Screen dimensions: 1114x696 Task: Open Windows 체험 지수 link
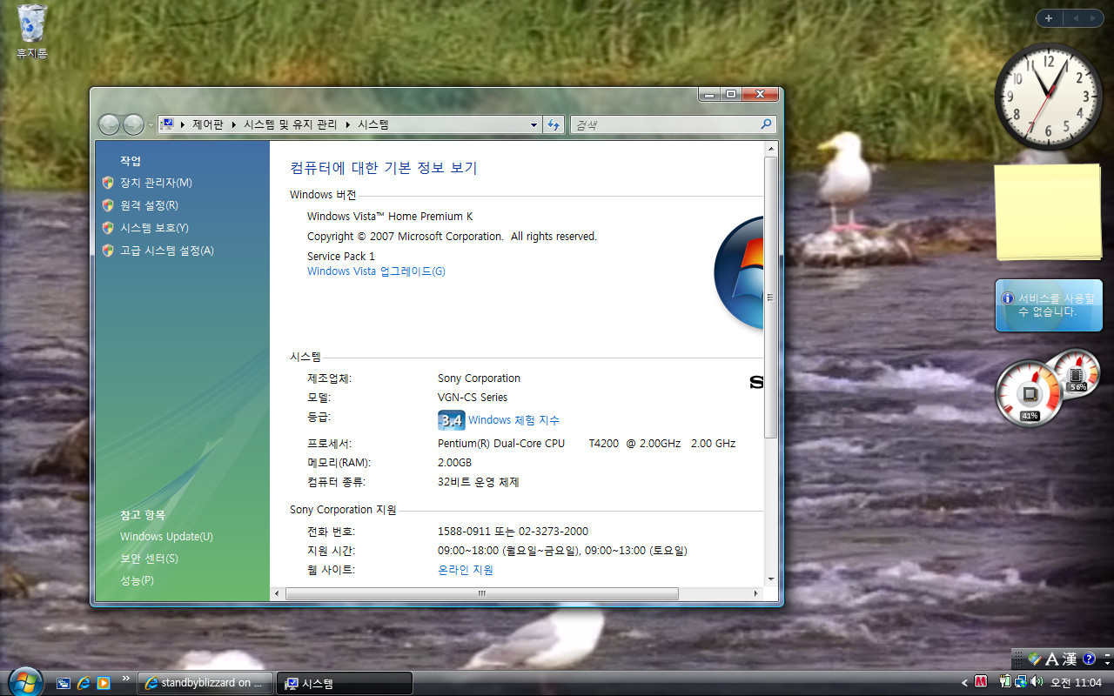tap(513, 420)
